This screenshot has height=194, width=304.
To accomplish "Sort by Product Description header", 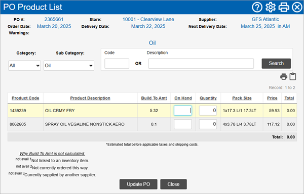I will tap(90, 98).
